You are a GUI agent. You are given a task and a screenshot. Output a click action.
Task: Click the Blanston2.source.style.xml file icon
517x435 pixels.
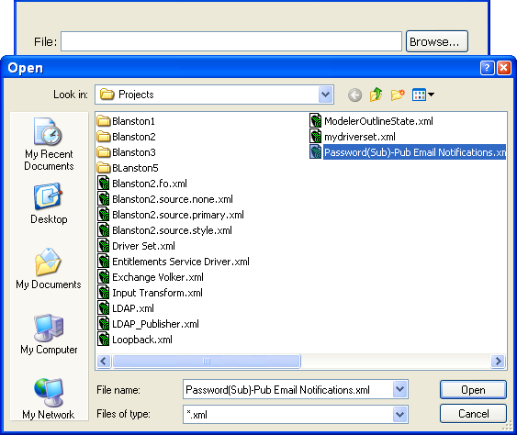pos(104,230)
